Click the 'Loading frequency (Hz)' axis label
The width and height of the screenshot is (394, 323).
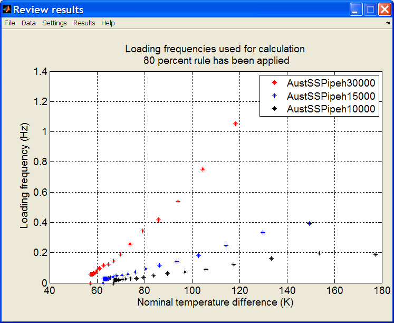[24, 176]
